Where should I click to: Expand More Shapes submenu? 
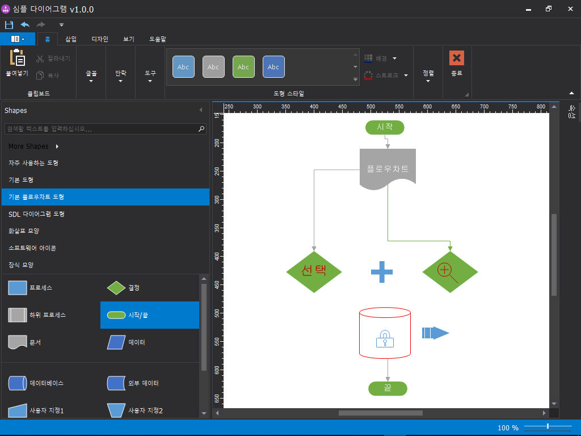(x=33, y=146)
